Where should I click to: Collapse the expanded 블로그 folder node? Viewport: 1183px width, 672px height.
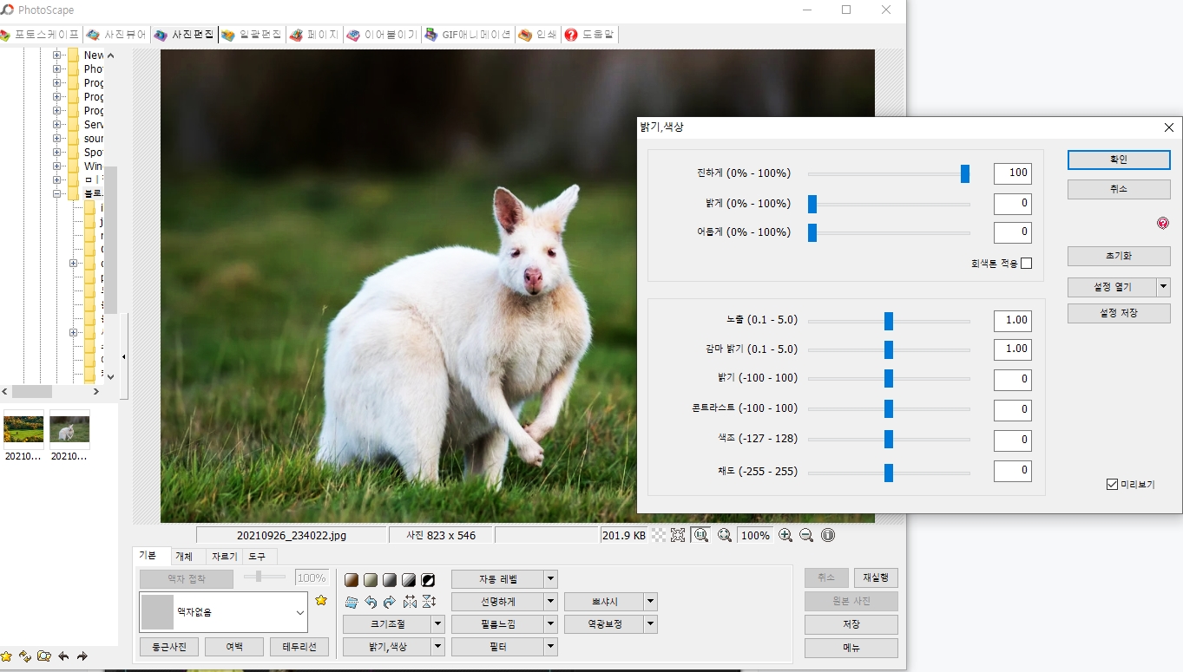coord(56,193)
